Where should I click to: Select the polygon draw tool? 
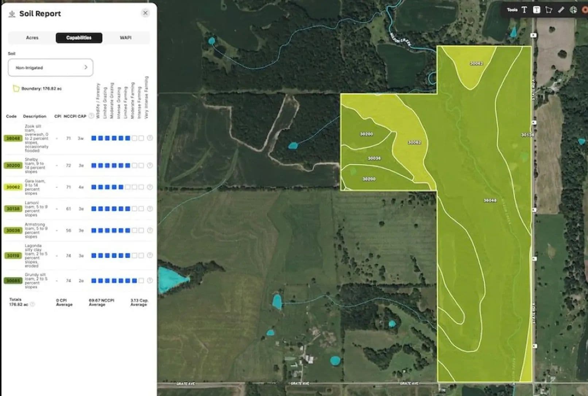click(x=549, y=10)
